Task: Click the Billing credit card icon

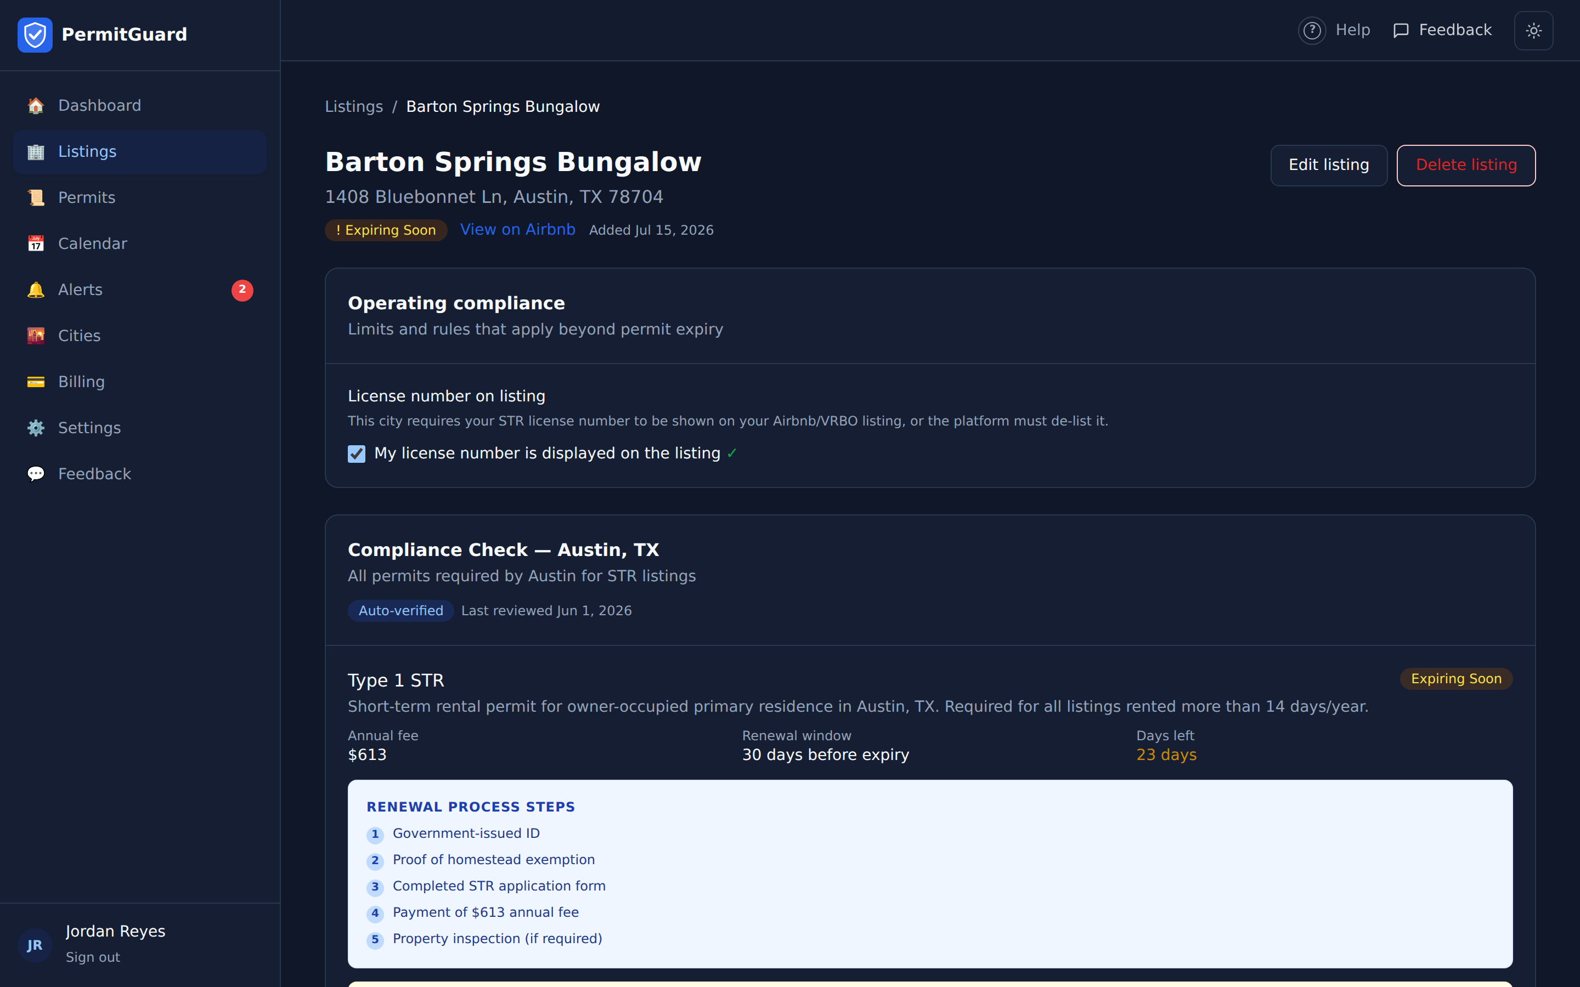Action: point(36,382)
